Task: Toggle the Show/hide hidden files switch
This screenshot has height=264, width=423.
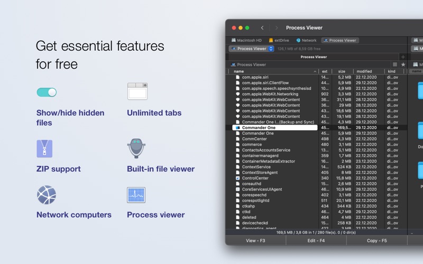Action: (47, 92)
